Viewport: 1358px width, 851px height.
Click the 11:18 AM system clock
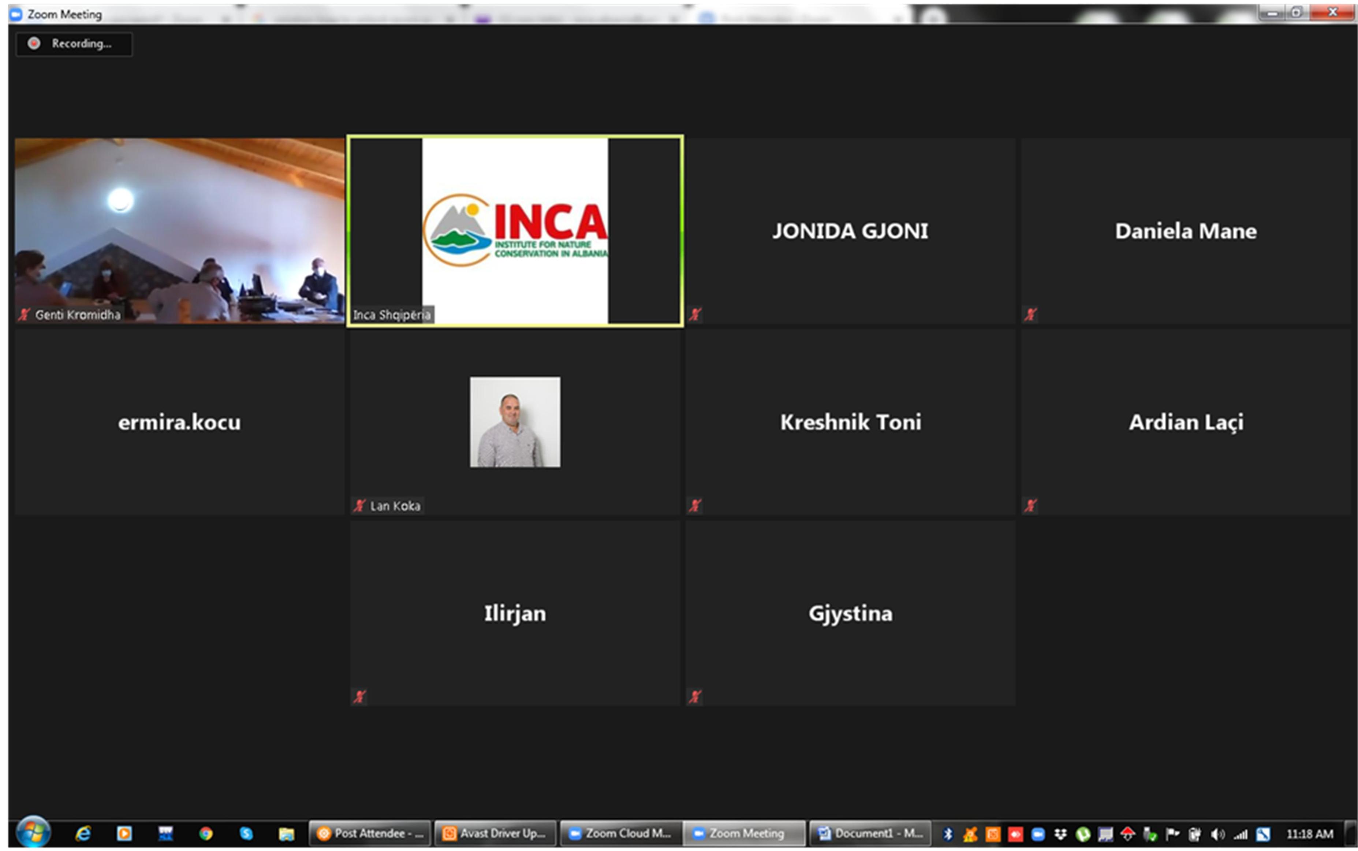[1310, 833]
